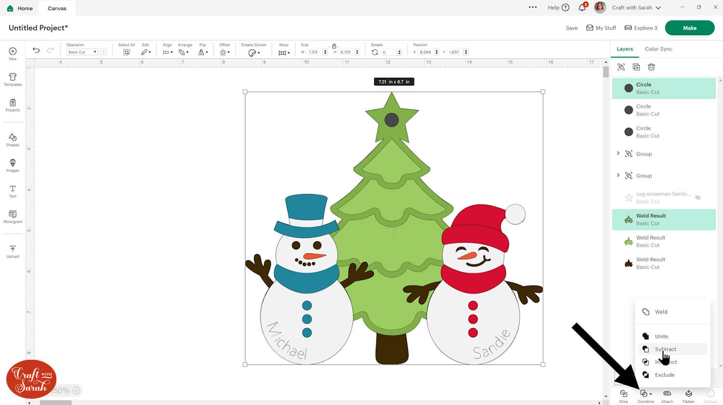The height and width of the screenshot is (405, 723).
Task: Click the Flatten icon
Action: [688, 396]
